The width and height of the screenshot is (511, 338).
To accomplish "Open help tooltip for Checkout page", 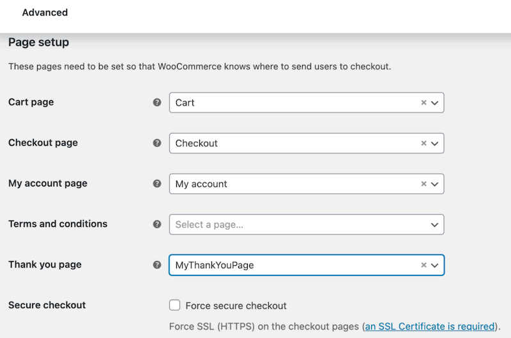I will (x=157, y=143).
